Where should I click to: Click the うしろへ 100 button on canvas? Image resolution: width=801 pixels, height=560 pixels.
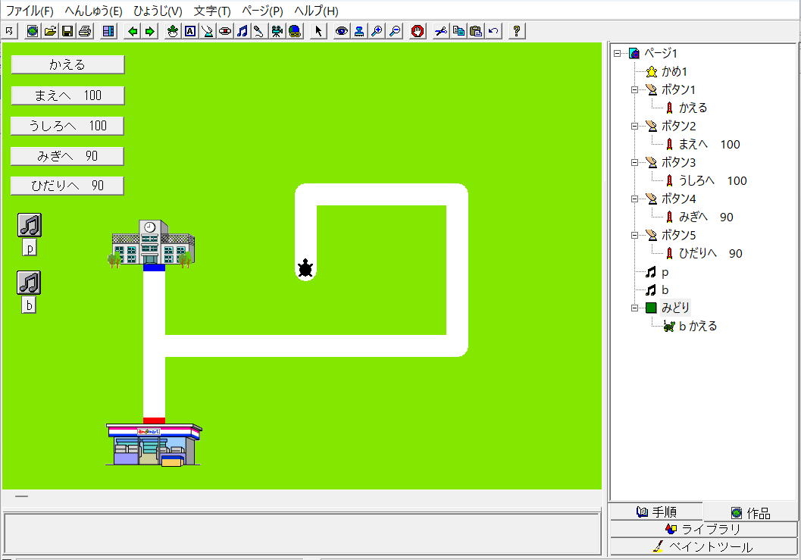click(67, 126)
